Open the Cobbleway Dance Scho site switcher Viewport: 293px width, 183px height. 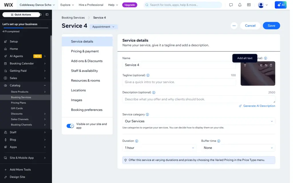(x=37, y=5)
